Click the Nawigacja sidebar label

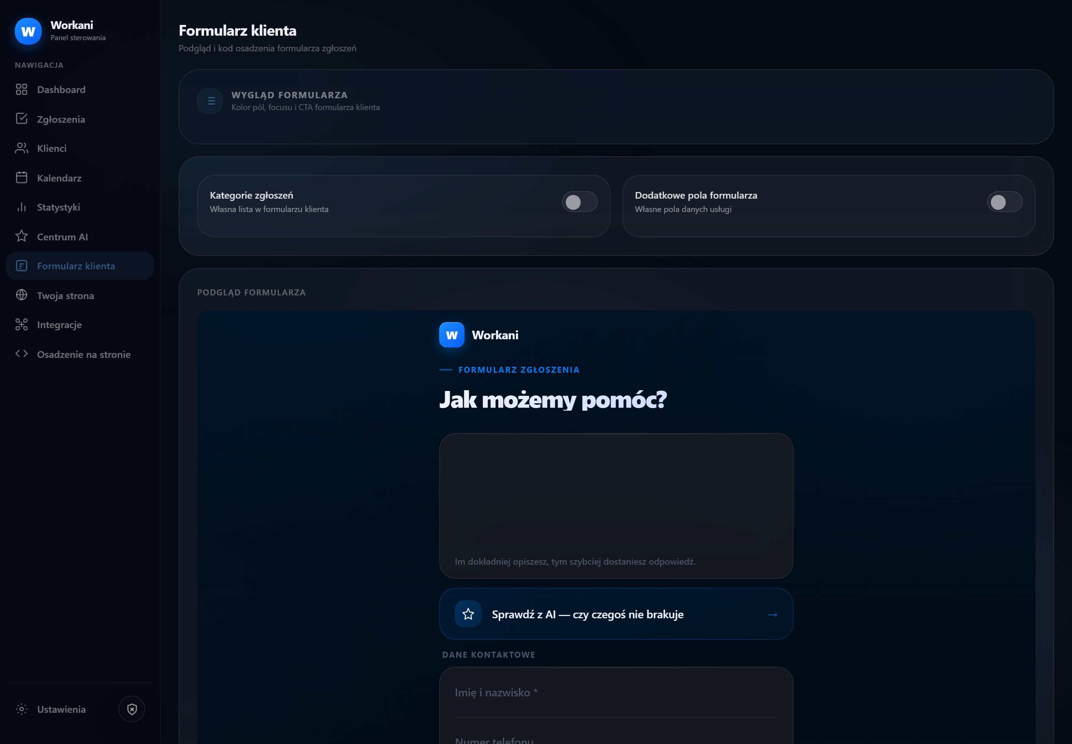coord(39,65)
